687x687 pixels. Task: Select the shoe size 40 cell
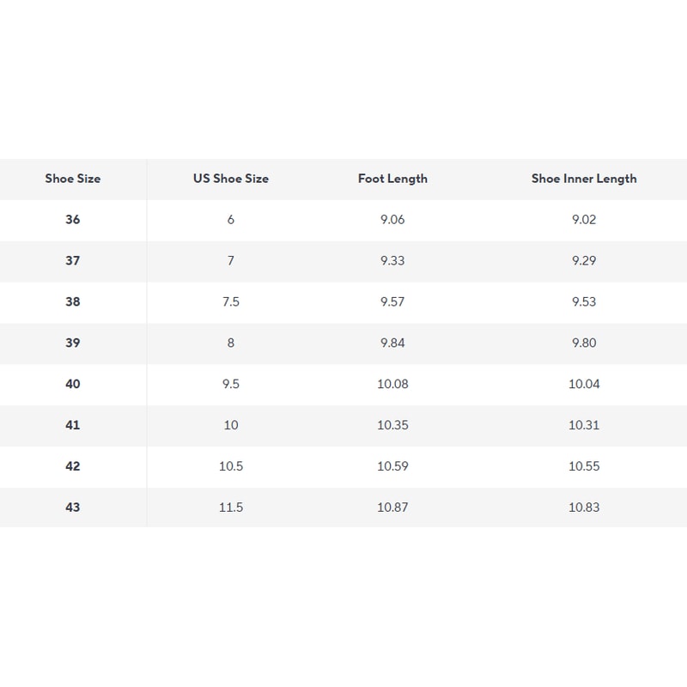pos(73,384)
